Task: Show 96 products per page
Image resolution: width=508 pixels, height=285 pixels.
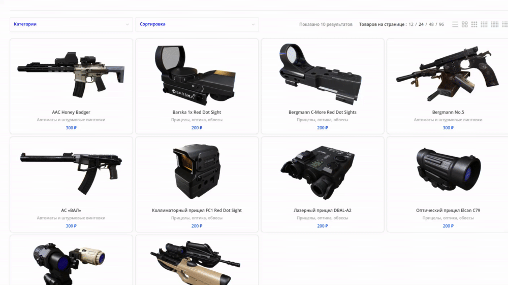Action: pyautogui.click(x=441, y=24)
